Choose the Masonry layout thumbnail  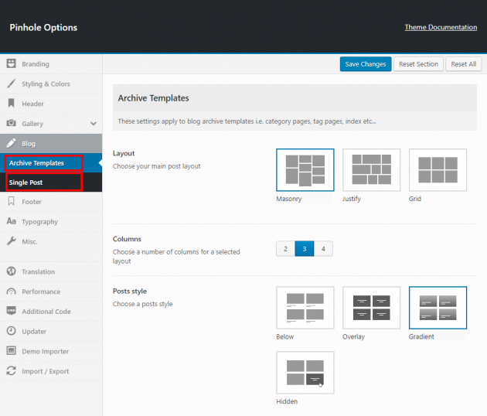[305, 170]
